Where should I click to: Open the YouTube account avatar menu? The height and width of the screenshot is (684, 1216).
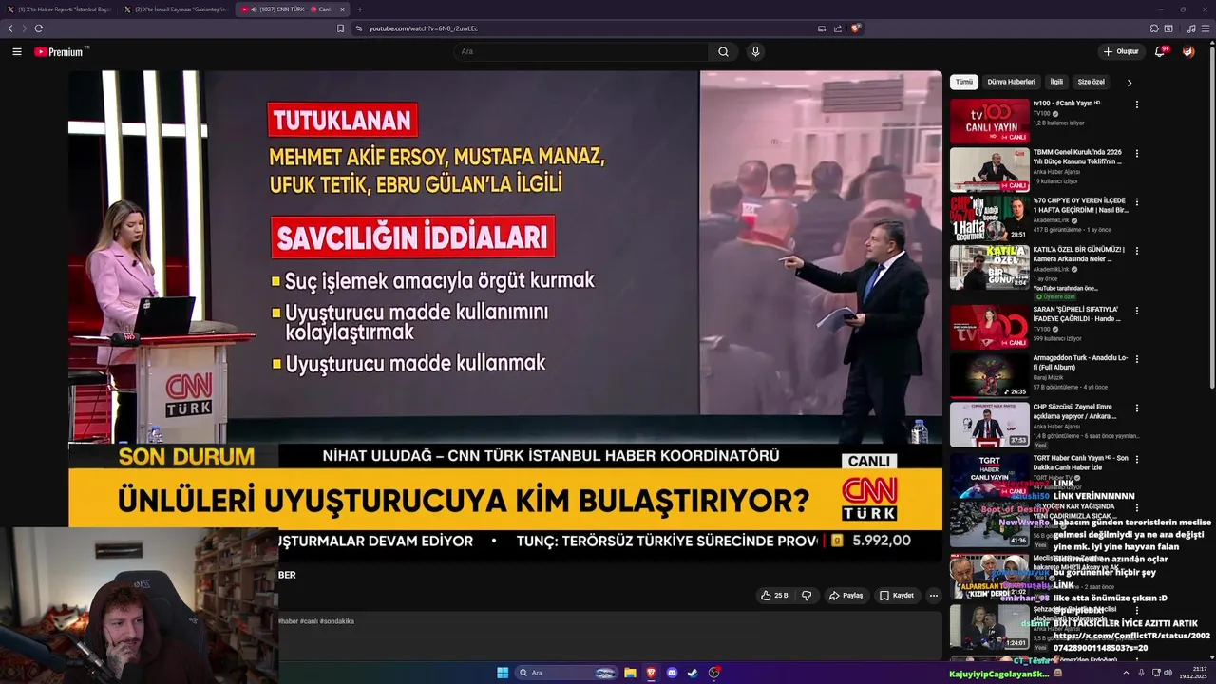tap(1188, 51)
